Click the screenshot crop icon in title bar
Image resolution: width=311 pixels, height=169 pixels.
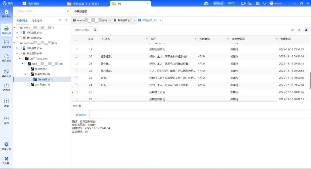coord(250,3)
